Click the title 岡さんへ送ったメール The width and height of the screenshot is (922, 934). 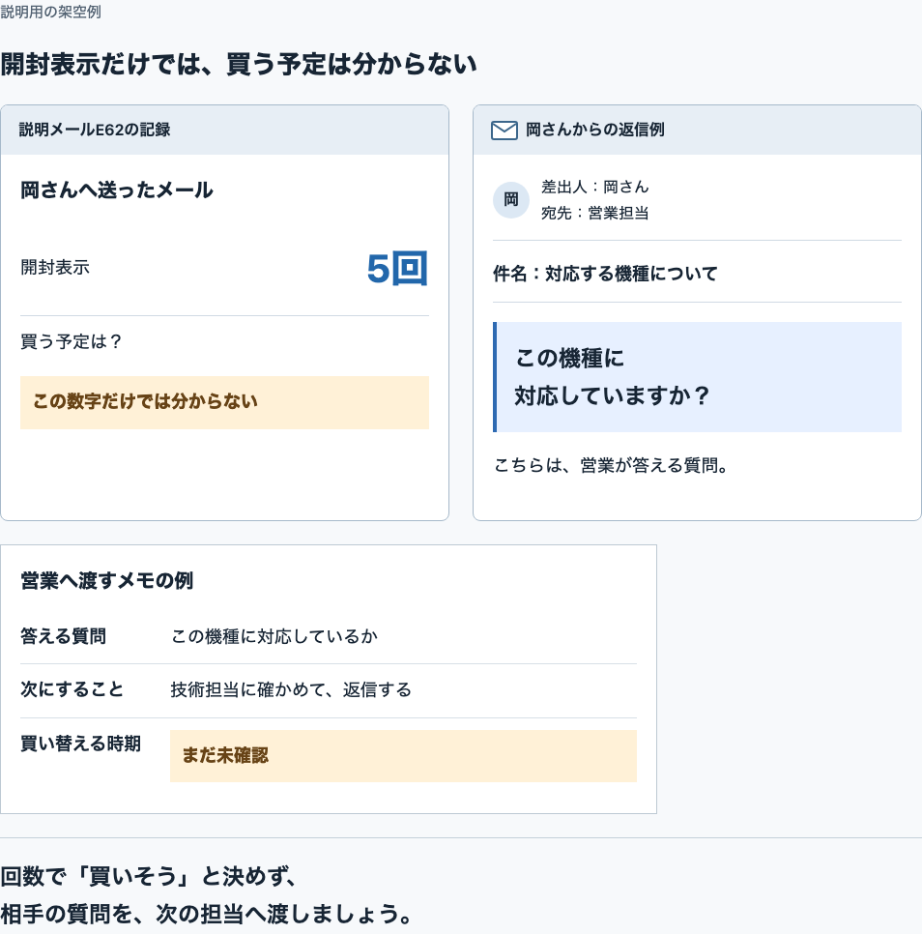(x=117, y=190)
